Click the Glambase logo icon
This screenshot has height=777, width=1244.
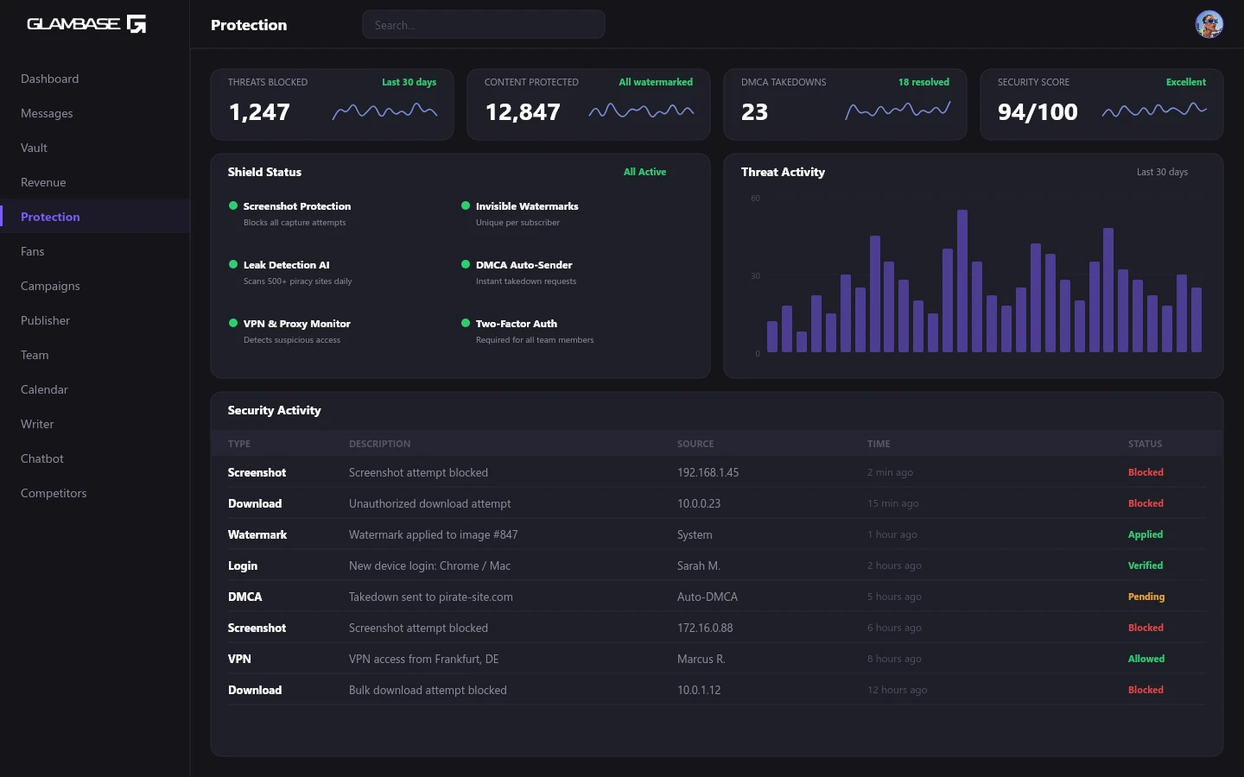click(x=136, y=24)
